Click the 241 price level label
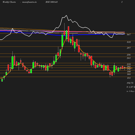The height and width of the screenshot is (135, 135). (x=129, y=58)
